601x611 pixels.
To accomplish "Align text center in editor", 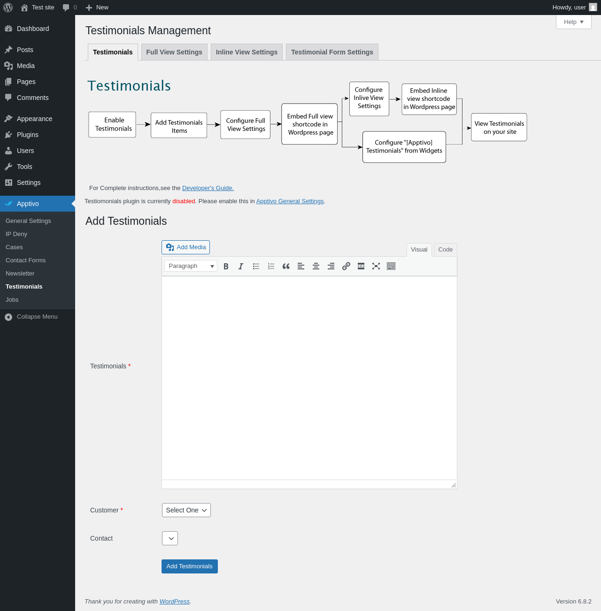I will pos(316,266).
